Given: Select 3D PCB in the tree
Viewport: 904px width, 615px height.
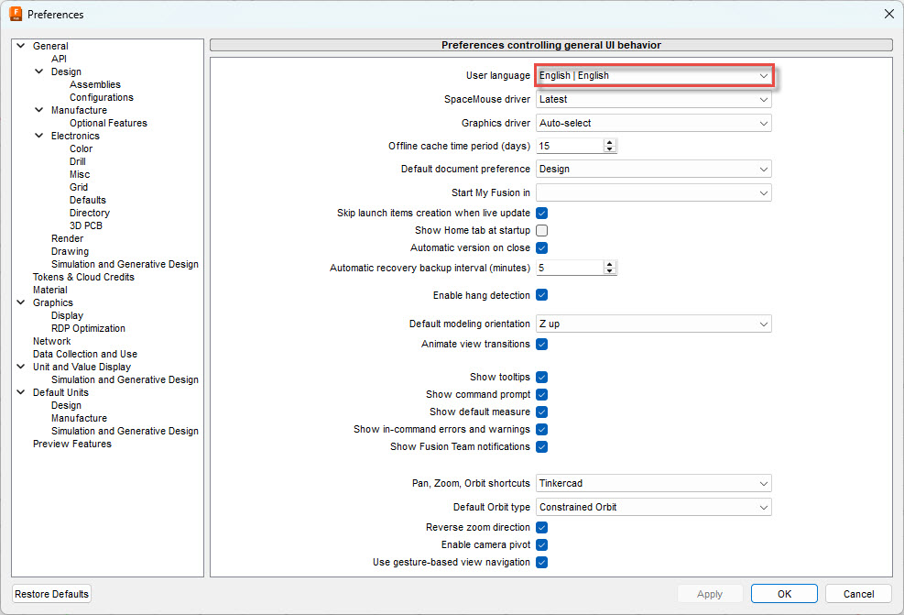Looking at the screenshot, I should [x=86, y=225].
